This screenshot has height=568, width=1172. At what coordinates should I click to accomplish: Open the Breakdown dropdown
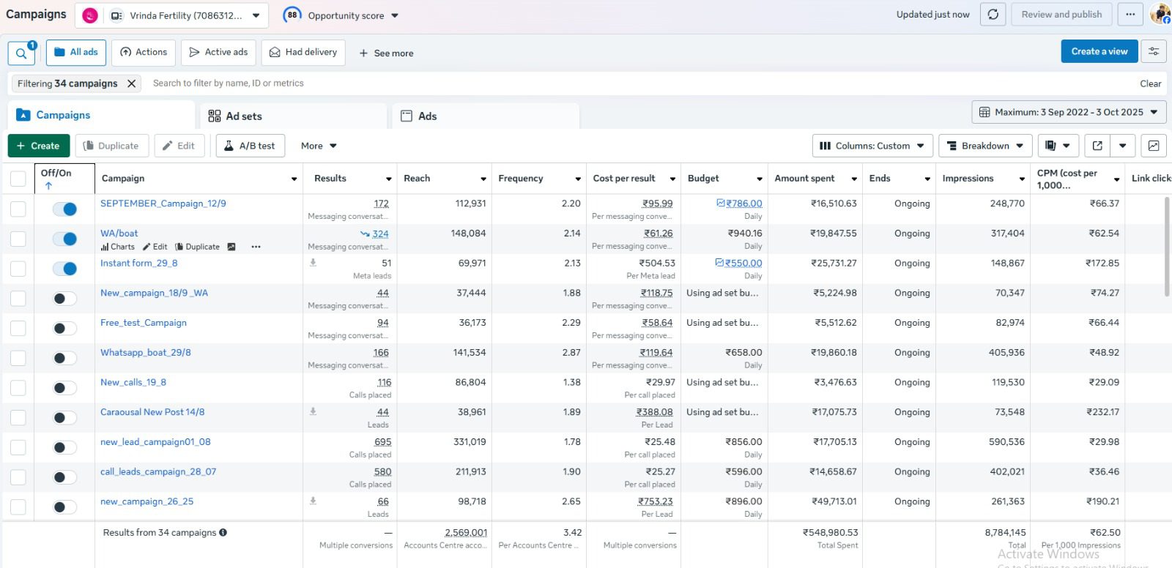tap(985, 146)
